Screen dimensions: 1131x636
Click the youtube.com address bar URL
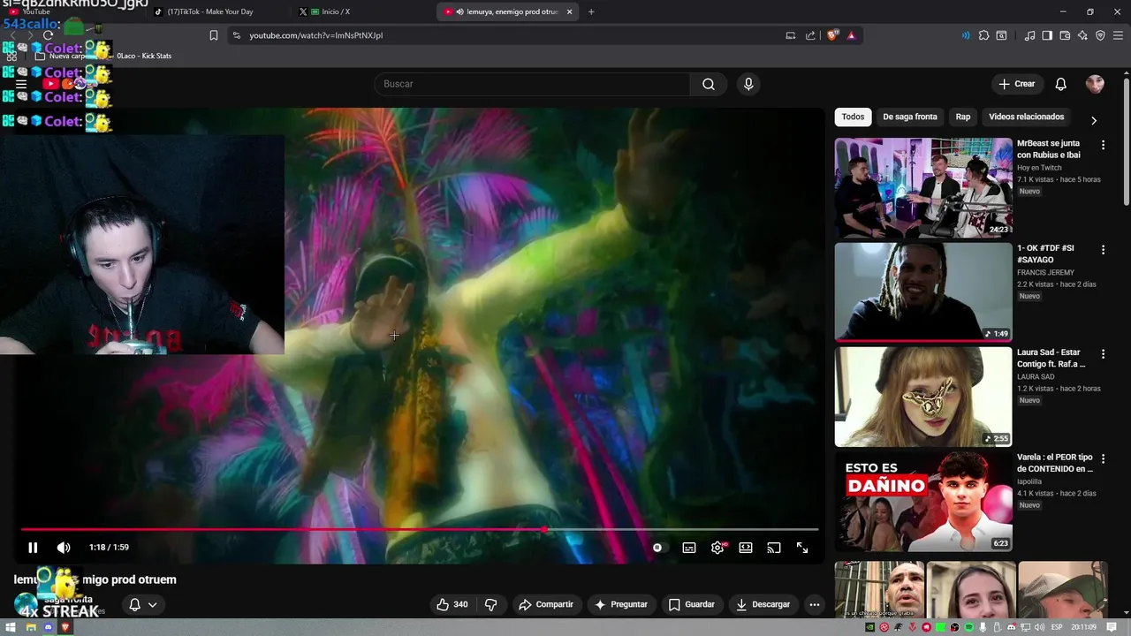pyautogui.click(x=316, y=35)
